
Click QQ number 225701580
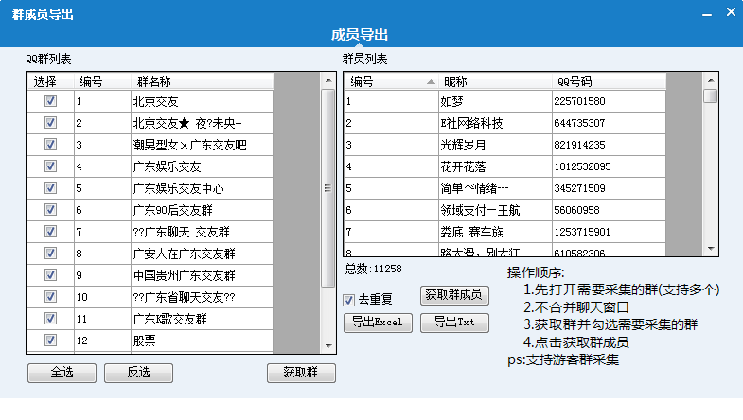pos(579,101)
